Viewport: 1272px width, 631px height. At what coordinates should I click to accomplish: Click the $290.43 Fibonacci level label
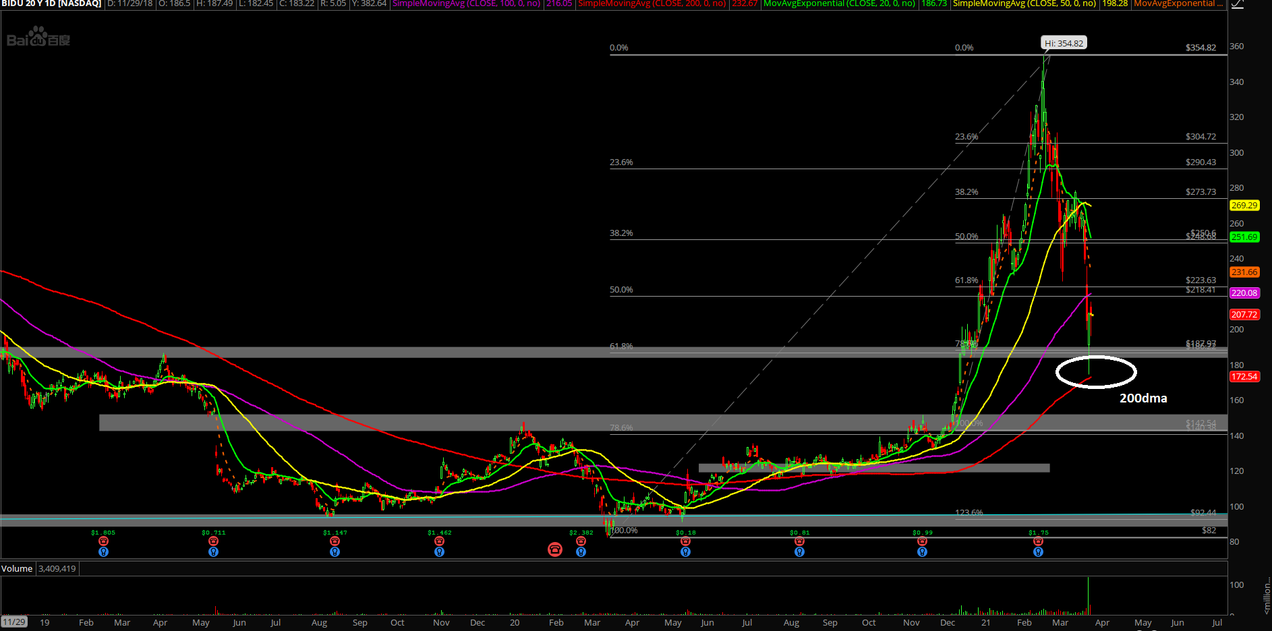1201,162
